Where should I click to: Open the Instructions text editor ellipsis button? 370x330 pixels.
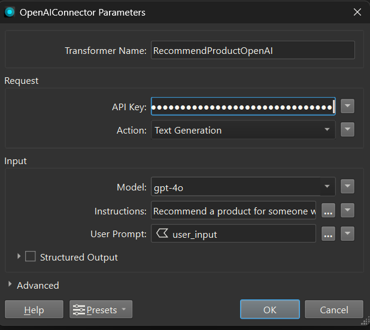328,210
